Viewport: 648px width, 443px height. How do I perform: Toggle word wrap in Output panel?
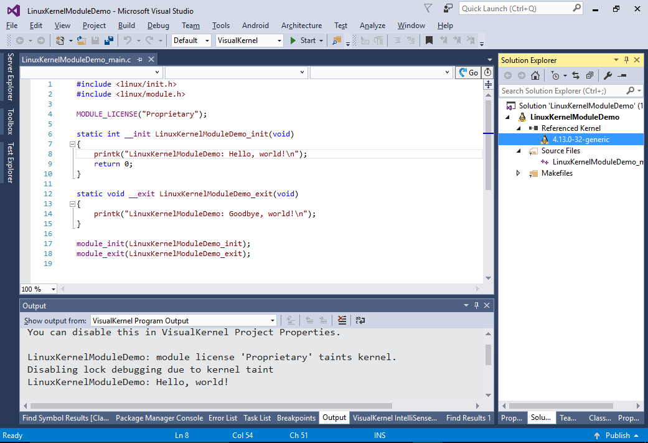coord(360,320)
